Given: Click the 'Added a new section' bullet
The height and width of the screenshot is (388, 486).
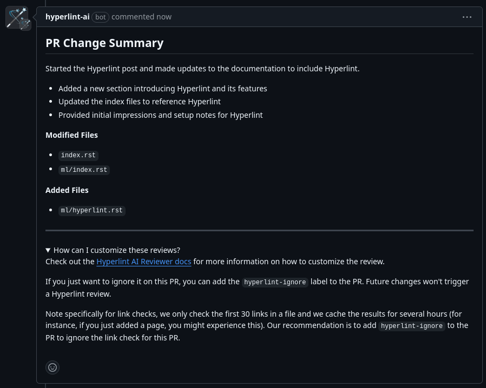Looking at the screenshot, I should [x=163, y=89].
